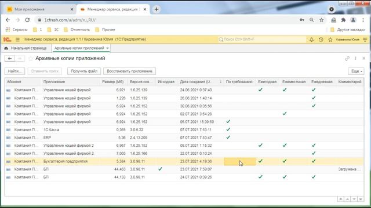Image resolution: width=371 pixels, height=208 pixels.
Task: Bookmark this page with the star icon
Action: click(321, 20)
